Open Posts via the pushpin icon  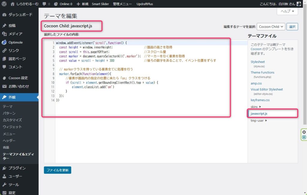pyautogui.click(x=4, y=26)
